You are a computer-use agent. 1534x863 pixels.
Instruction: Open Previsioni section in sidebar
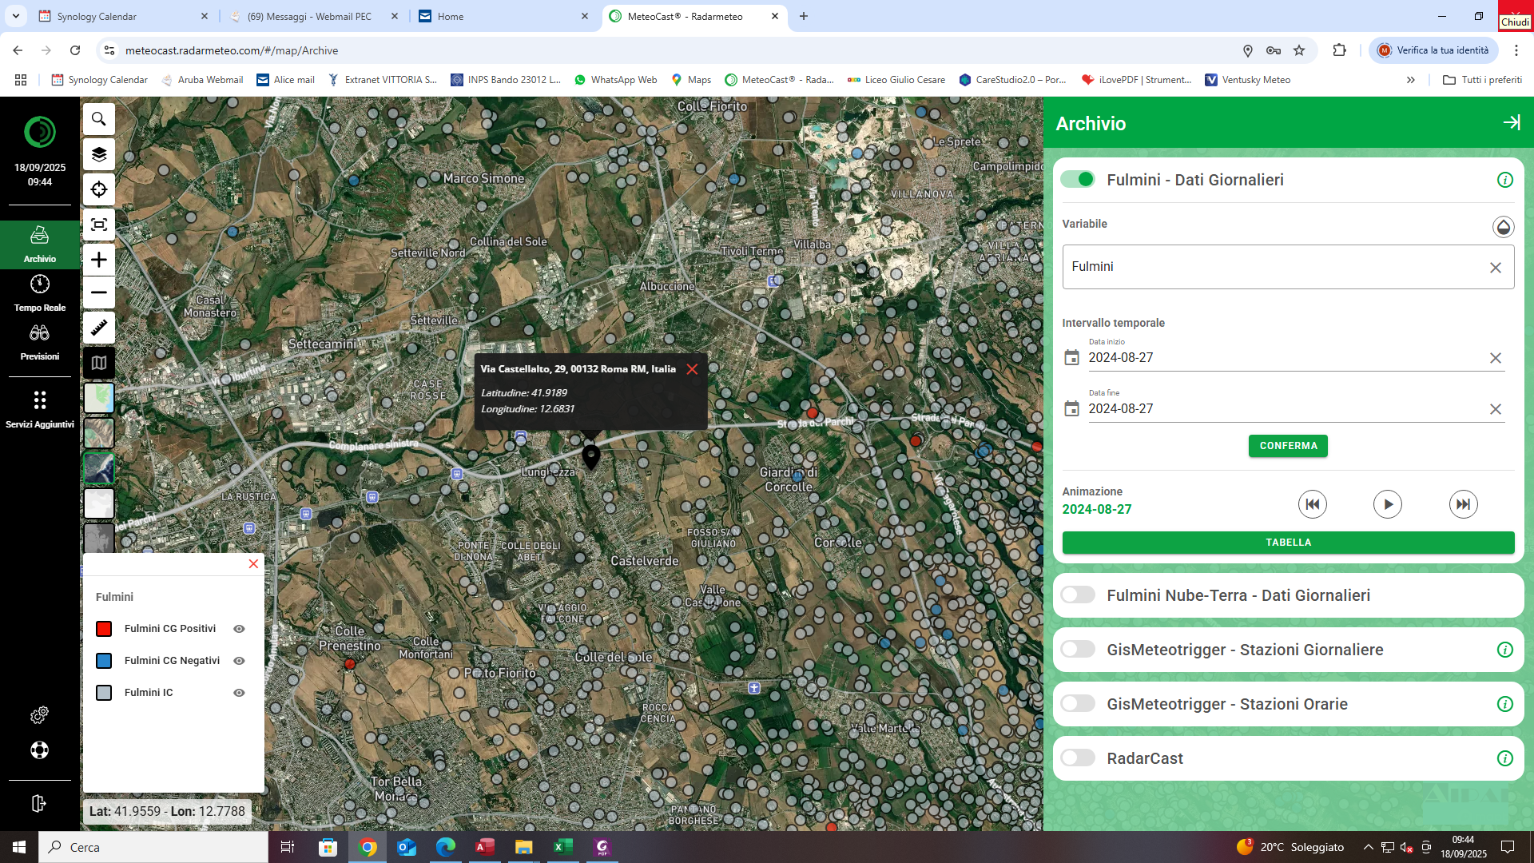point(40,342)
